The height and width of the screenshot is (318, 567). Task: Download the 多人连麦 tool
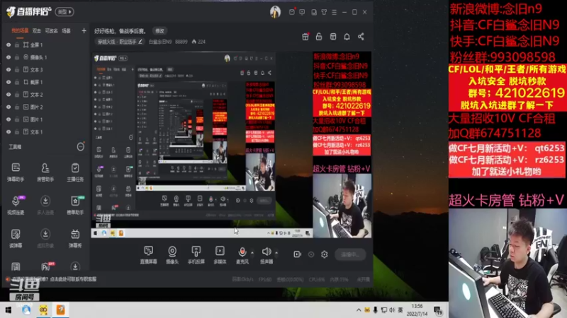[x=45, y=205]
